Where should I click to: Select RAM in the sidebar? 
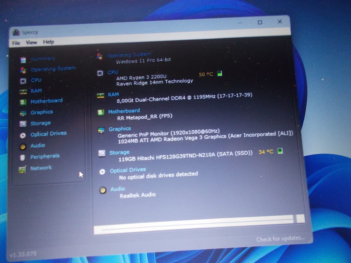[36, 91]
